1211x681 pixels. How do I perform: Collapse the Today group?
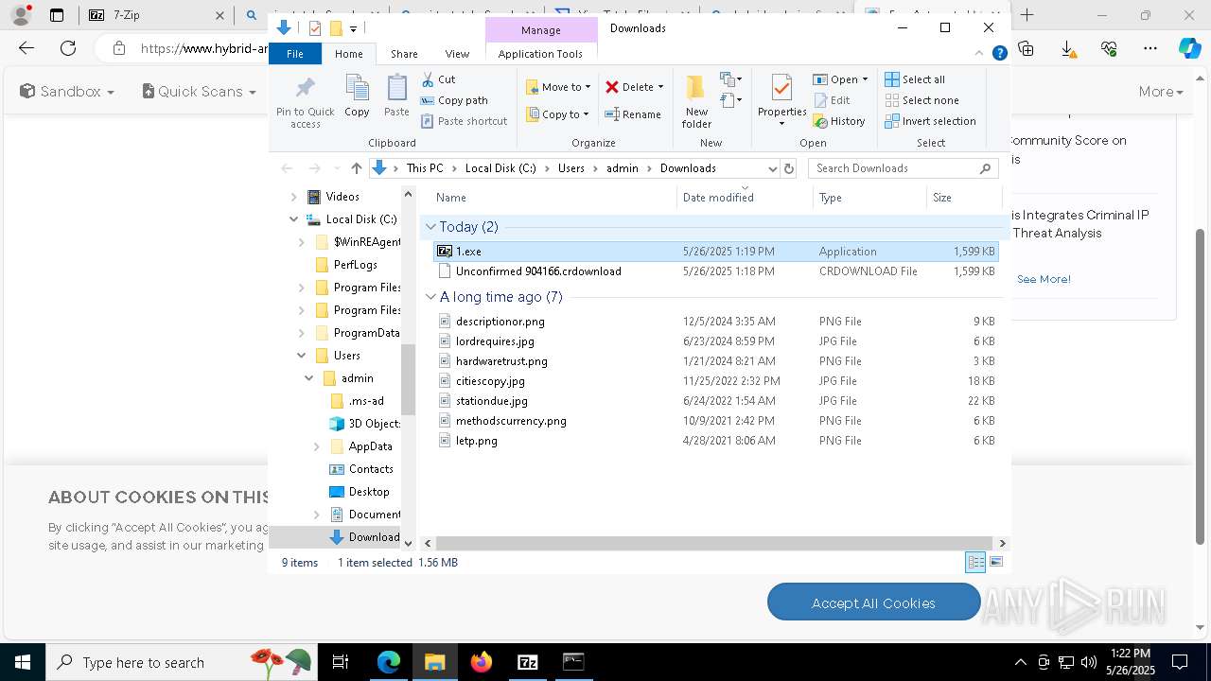click(x=431, y=227)
